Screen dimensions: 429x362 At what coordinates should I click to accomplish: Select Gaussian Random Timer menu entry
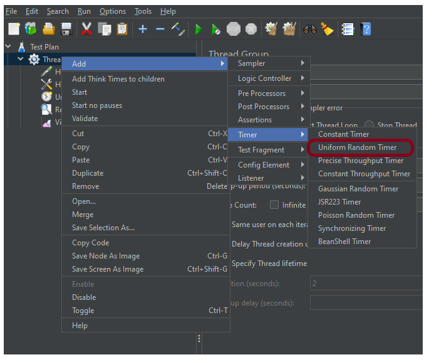point(358,189)
